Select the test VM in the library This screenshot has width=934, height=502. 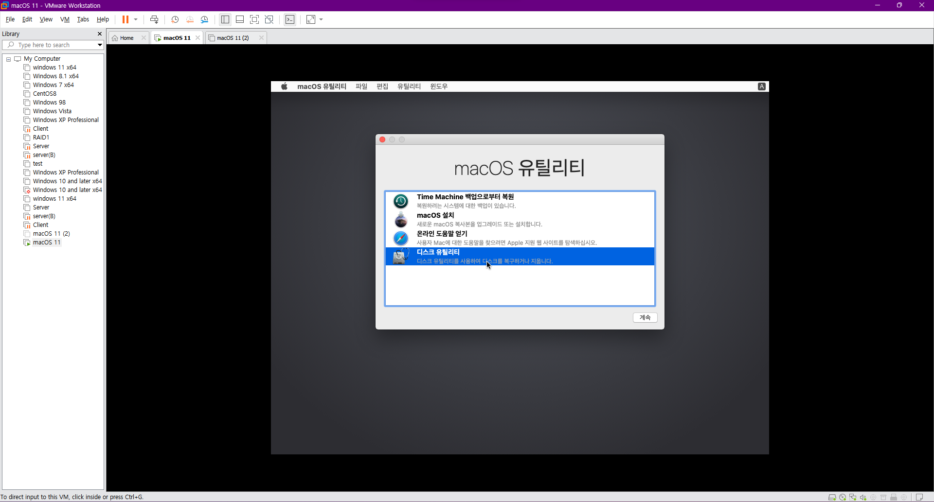pos(37,164)
